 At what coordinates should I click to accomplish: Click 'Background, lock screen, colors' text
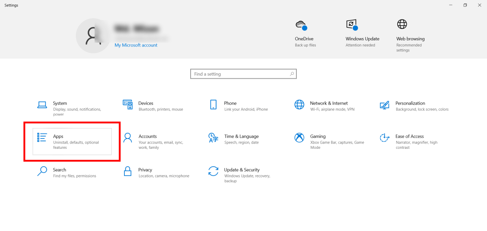[x=422, y=109]
